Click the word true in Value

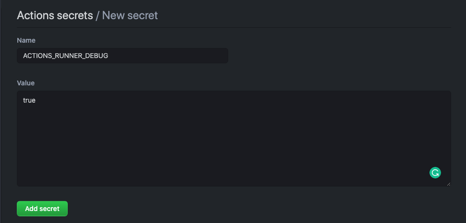(x=29, y=101)
